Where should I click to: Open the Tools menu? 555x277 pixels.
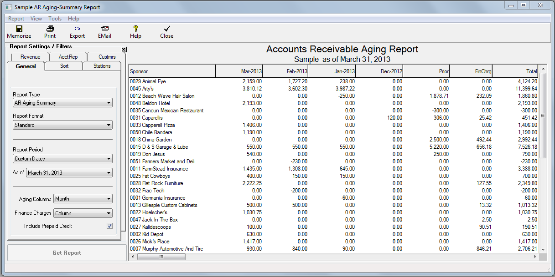[55, 19]
